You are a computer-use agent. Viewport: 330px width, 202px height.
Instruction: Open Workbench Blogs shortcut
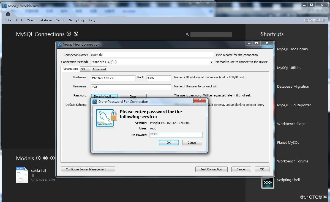(291, 124)
